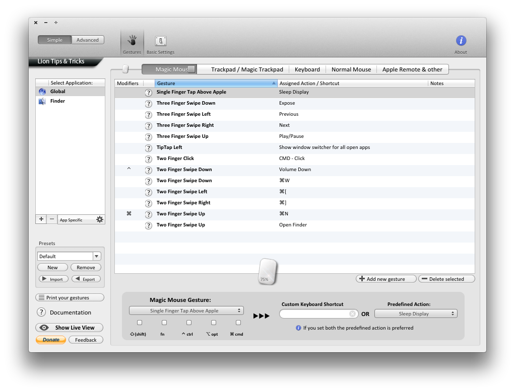This screenshot has width=515, height=392.
Task: Switch to Advanced mode
Action: tap(88, 40)
